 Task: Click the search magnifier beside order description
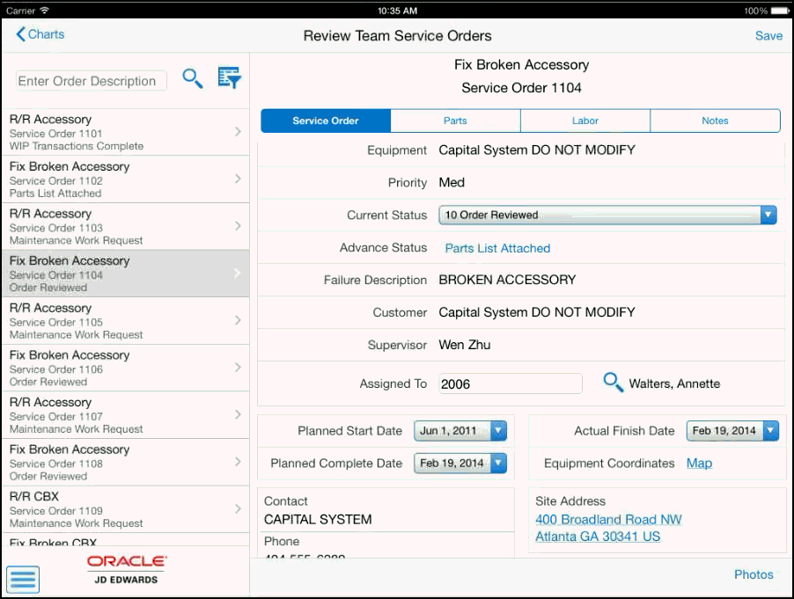click(192, 79)
